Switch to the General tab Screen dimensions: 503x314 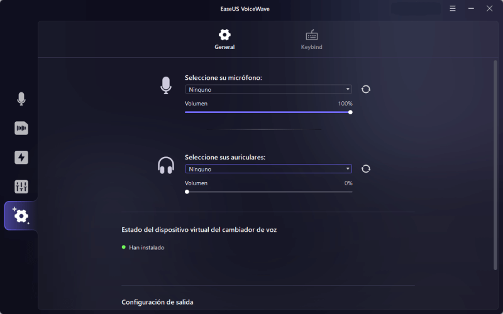224,39
